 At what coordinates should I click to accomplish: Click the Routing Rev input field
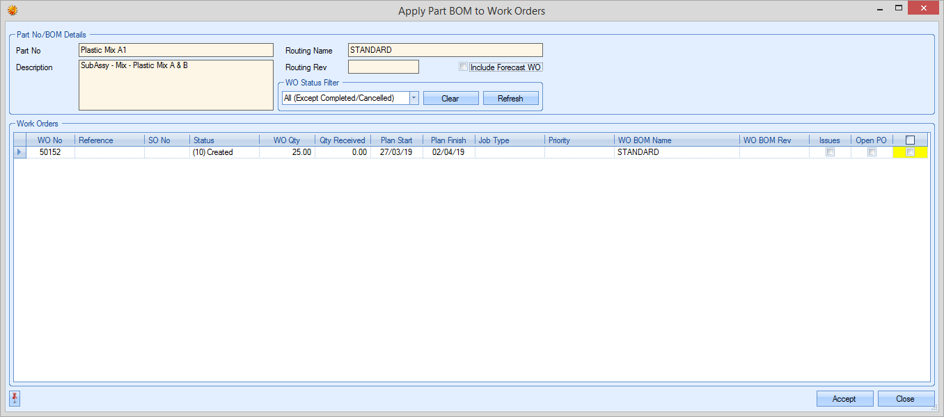(383, 67)
